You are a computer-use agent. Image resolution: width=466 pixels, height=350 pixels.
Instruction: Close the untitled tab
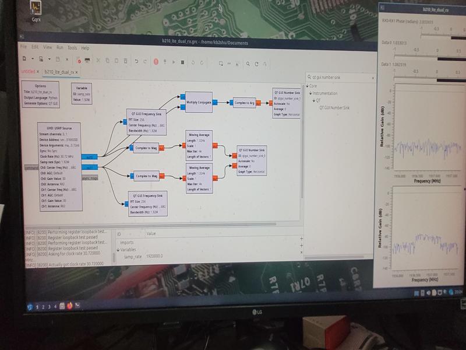[x=38, y=72]
